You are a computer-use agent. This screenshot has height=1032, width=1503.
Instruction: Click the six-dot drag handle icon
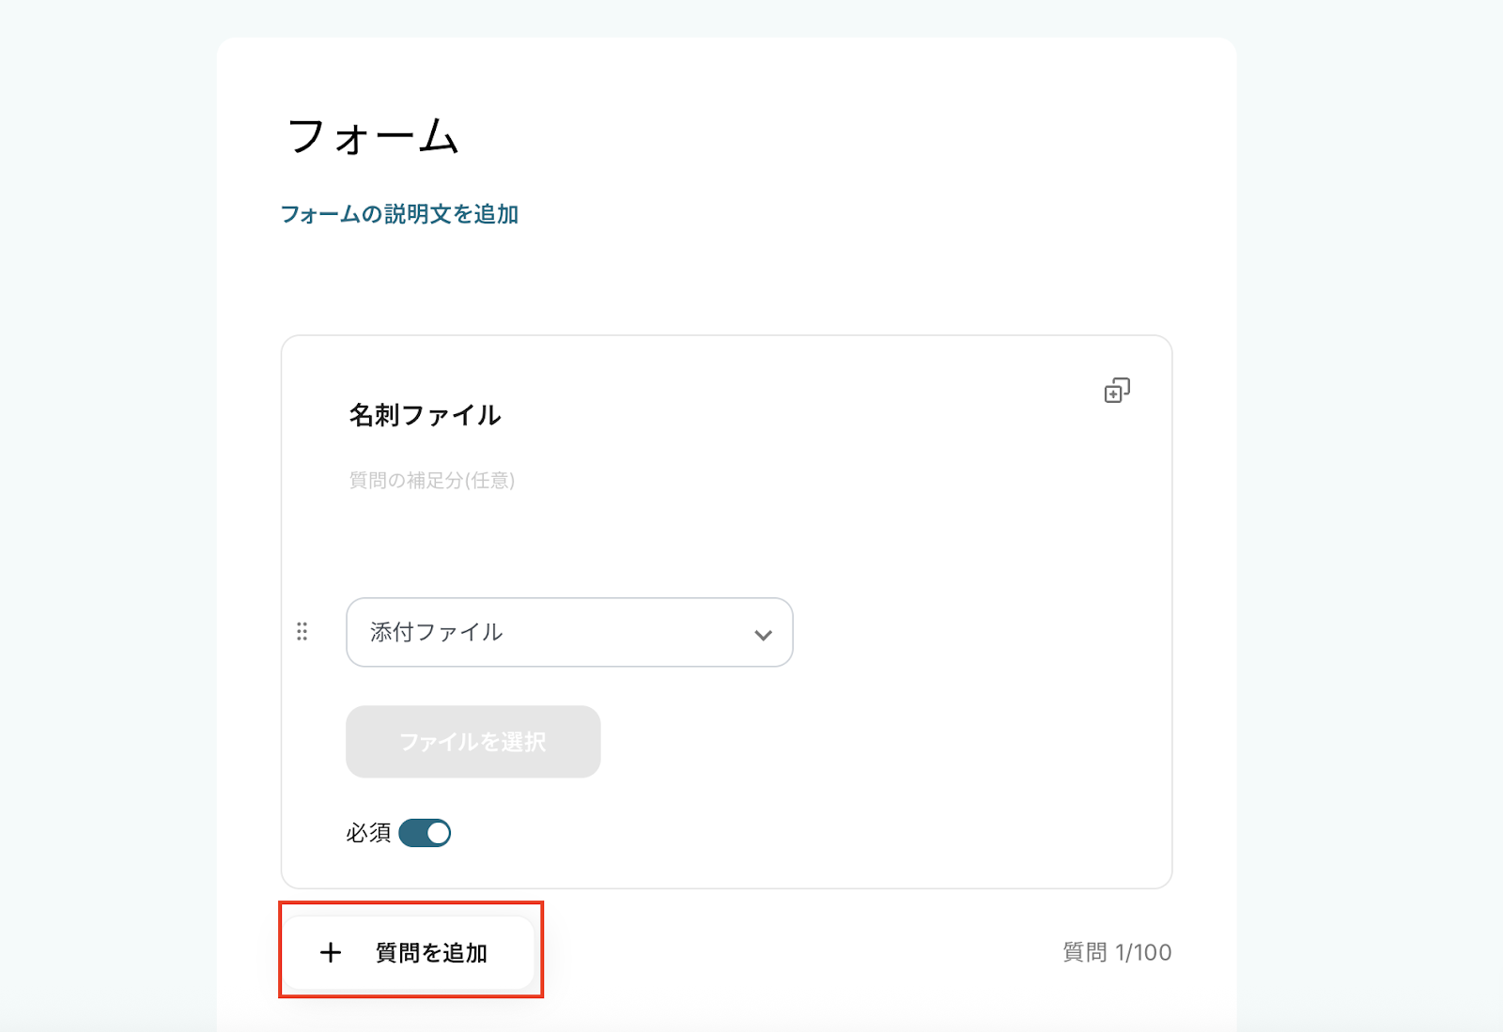302,632
